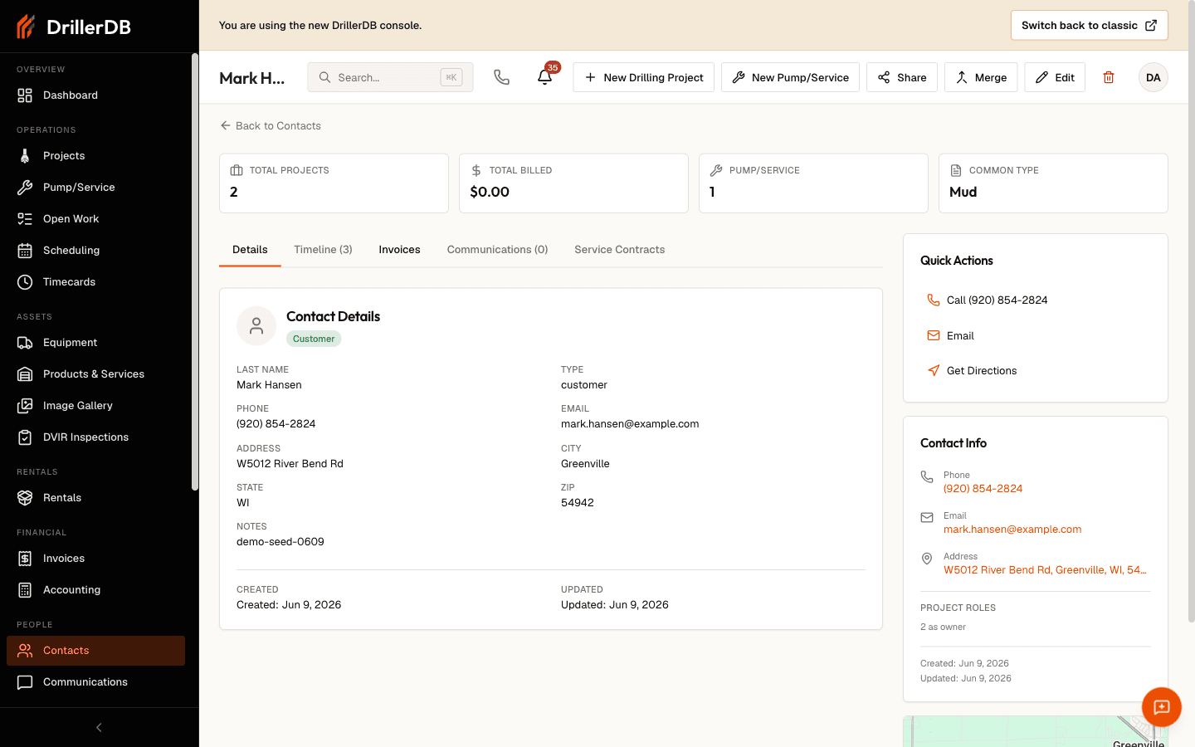This screenshot has height=747, width=1195.
Task: Open Equipment under Assets
Action: [95, 343]
